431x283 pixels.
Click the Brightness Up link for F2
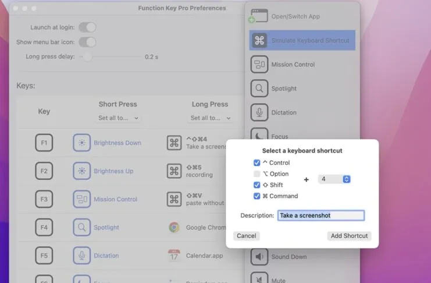click(x=113, y=171)
